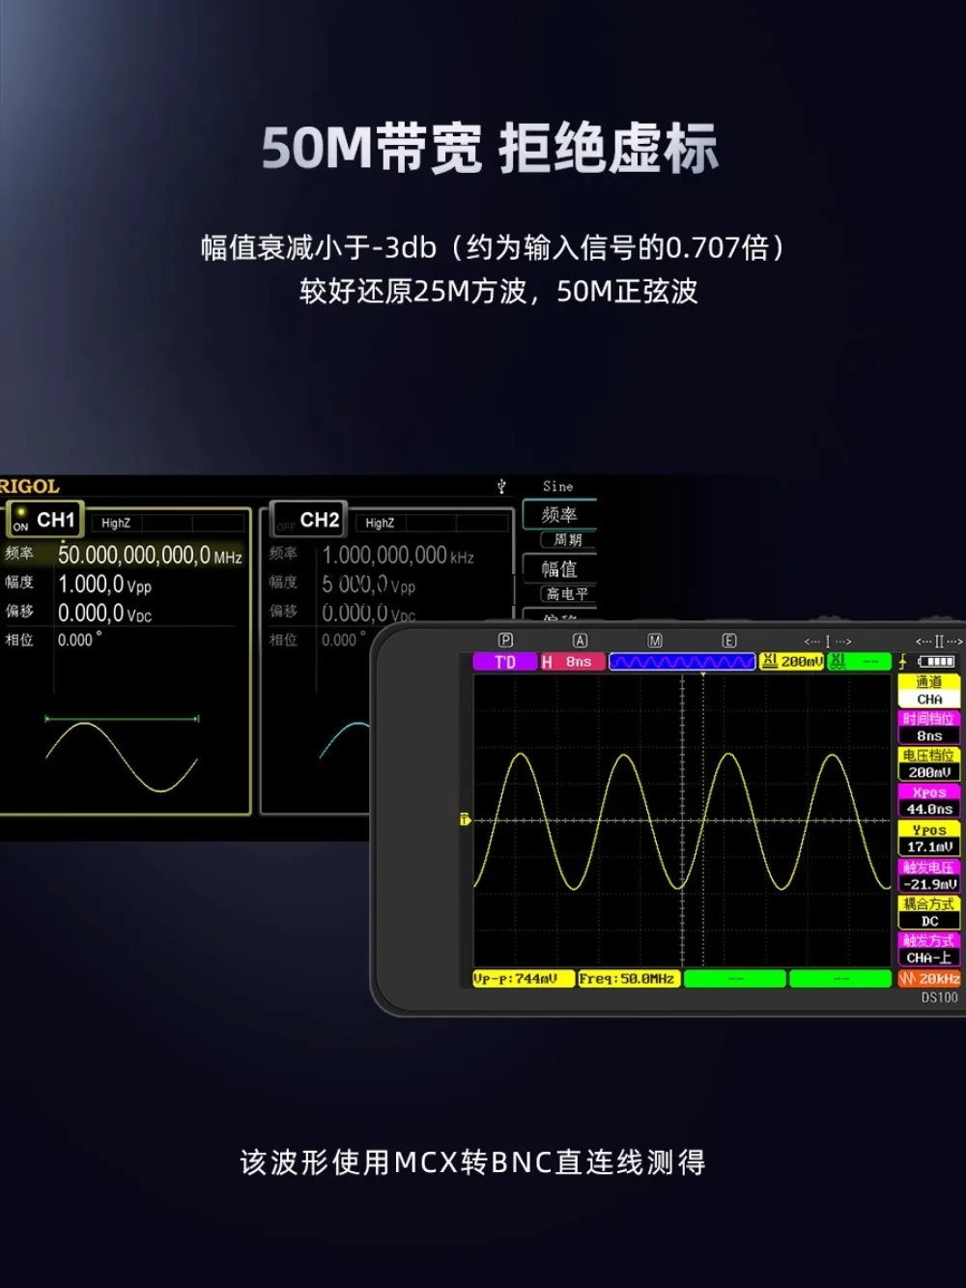Screen dimensions: 966x1288
Task: Open the 触发电压 -21.9mV setting
Action: pyautogui.click(x=928, y=875)
